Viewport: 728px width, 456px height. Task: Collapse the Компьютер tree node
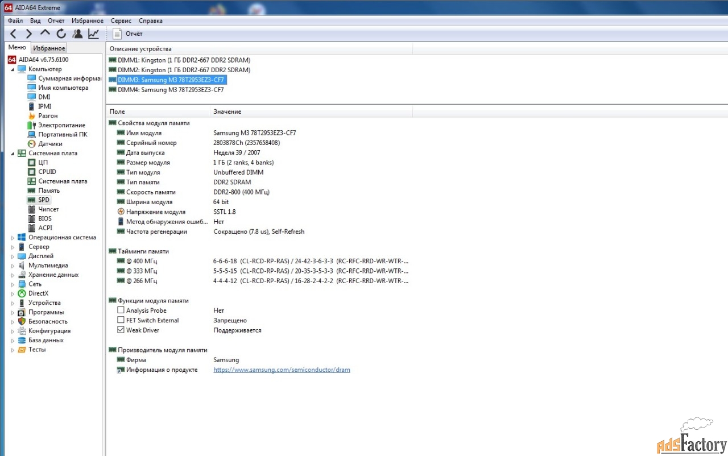coord(13,69)
